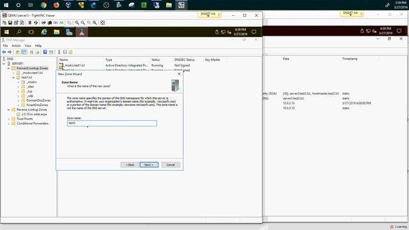Collapse the test1.lcl zone node
This screenshot has height=230, width=409.
pyautogui.click(x=13, y=77)
